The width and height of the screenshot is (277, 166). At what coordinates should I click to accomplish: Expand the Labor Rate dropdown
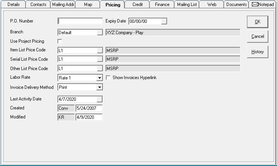click(99, 78)
